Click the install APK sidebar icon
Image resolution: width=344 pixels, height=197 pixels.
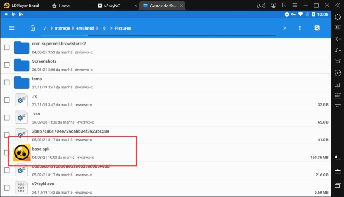coord(338,95)
